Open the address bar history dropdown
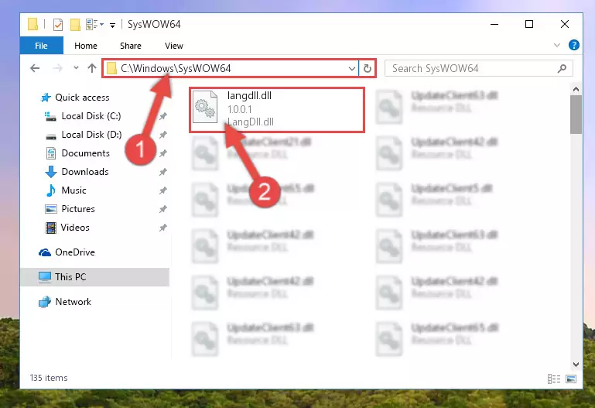Image resolution: width=595 pixels, height=408 pixels. click(x=352, y=69)
